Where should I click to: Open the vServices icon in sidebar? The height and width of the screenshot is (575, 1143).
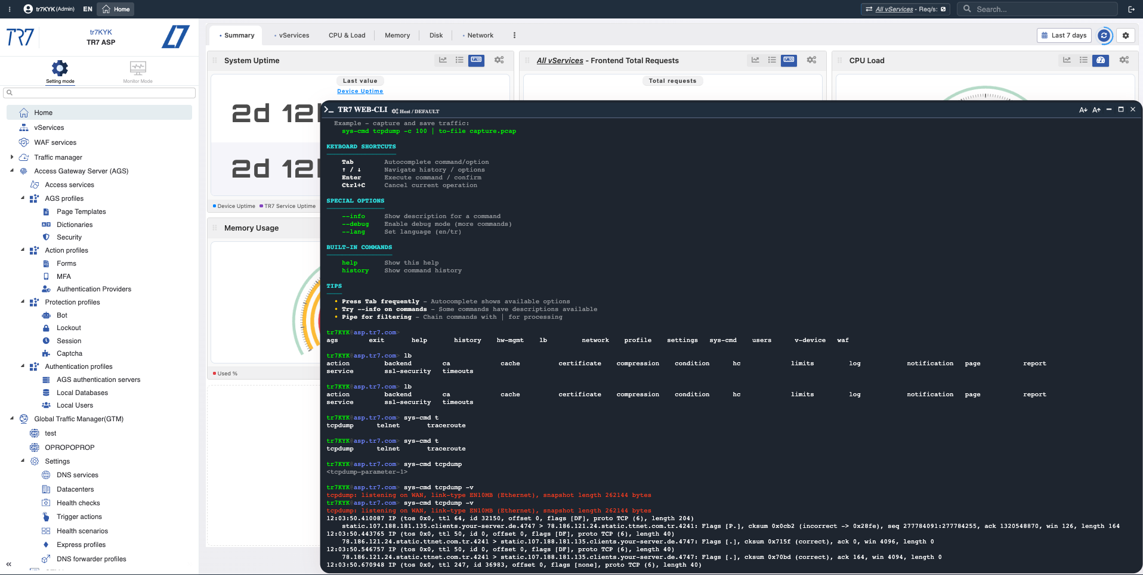[24, 128]
